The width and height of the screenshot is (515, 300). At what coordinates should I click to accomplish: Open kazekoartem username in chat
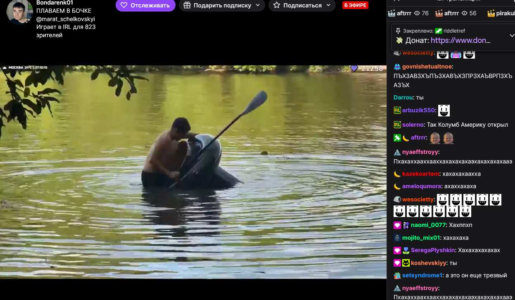(x=420, y=174)
